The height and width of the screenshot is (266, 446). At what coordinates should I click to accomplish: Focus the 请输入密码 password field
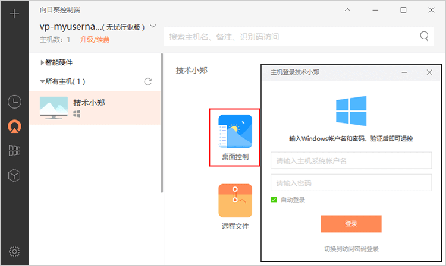351,183
